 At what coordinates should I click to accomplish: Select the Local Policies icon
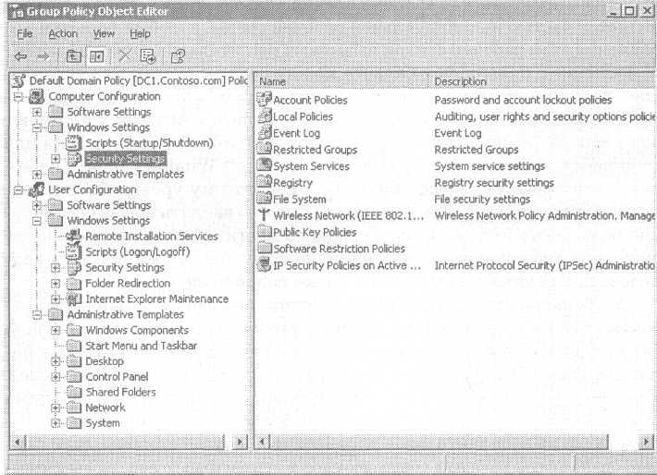(265, 116)
